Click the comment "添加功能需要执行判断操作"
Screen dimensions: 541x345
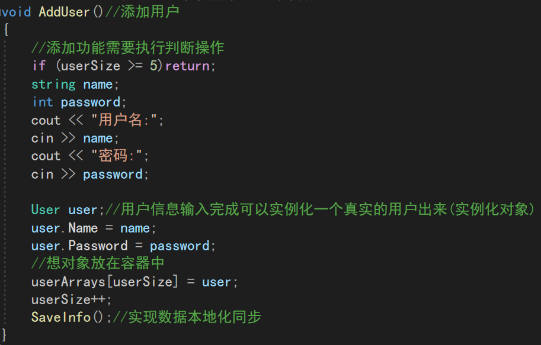pyautogui.click(x=127, y=48)
